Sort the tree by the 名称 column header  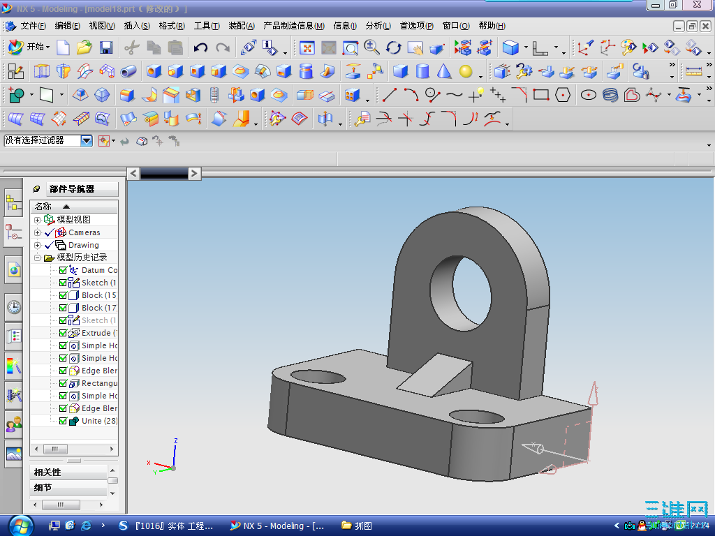pyautogui.click(x=74, y=207)
